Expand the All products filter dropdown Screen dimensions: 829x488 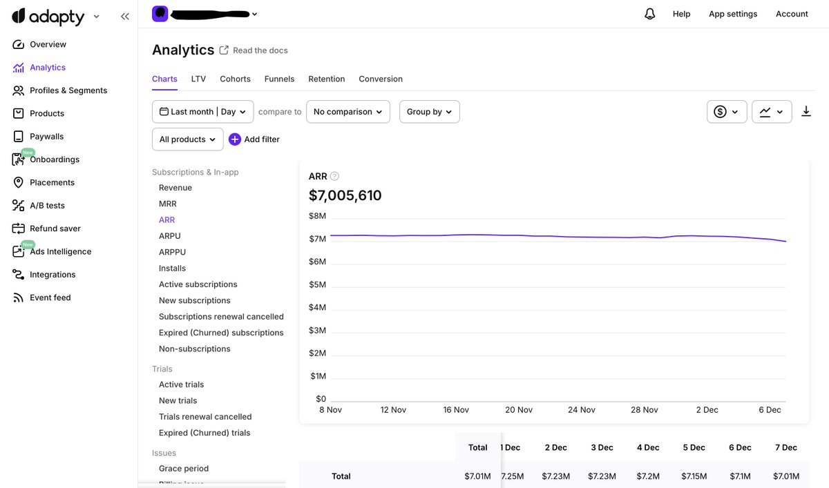click(188, 139)
